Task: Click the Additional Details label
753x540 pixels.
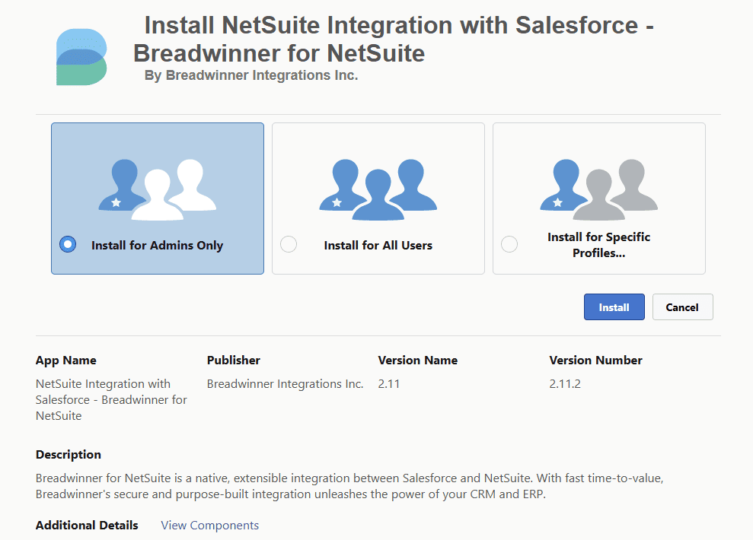Action: pyautogui.click(x=87, y=525)
